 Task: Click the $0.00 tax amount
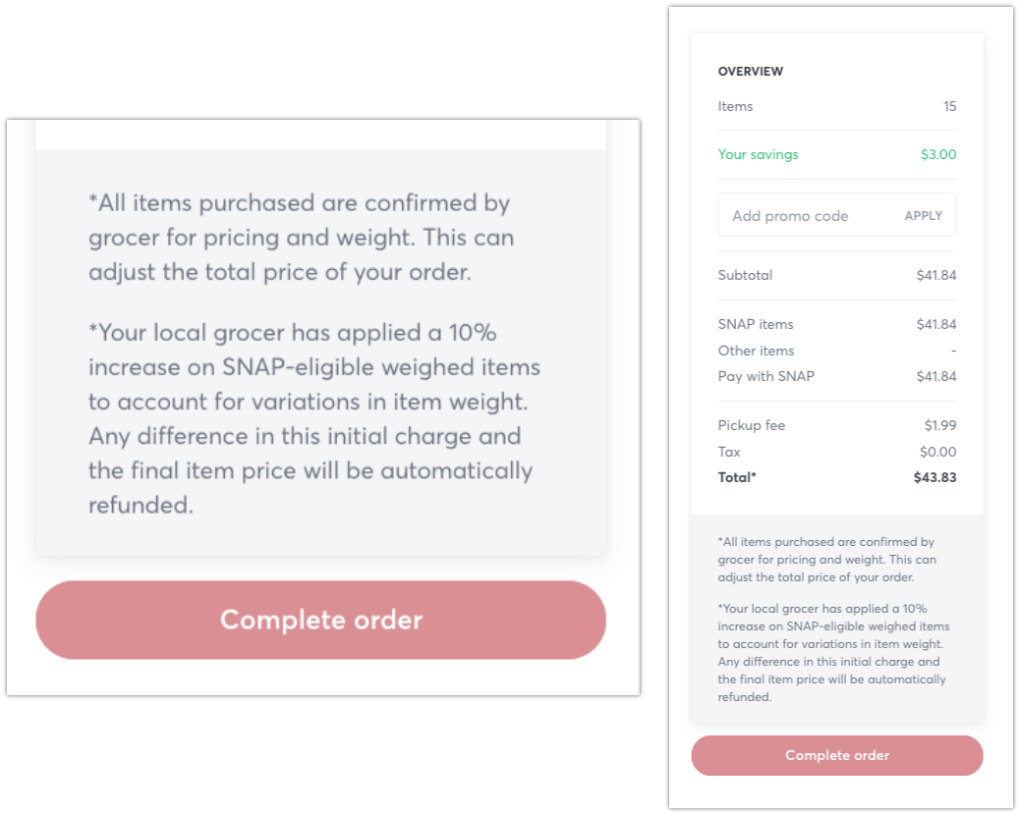click(x=939, y=452)
